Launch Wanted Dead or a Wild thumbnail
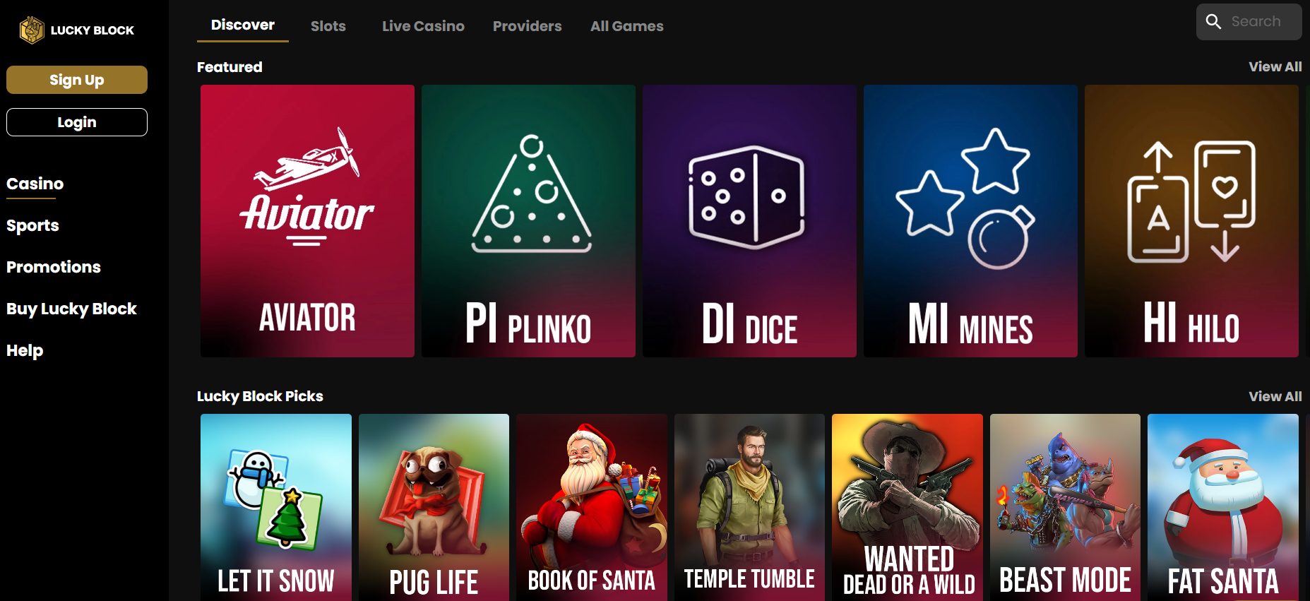 [x=907, y=507]
